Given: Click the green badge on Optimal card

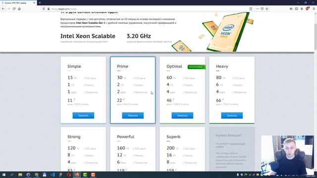Looking at the screenshot, I should pos(197,67).
